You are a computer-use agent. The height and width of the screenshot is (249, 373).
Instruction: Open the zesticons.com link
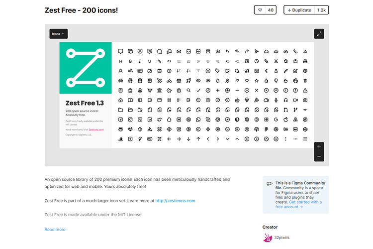[175, 201]
